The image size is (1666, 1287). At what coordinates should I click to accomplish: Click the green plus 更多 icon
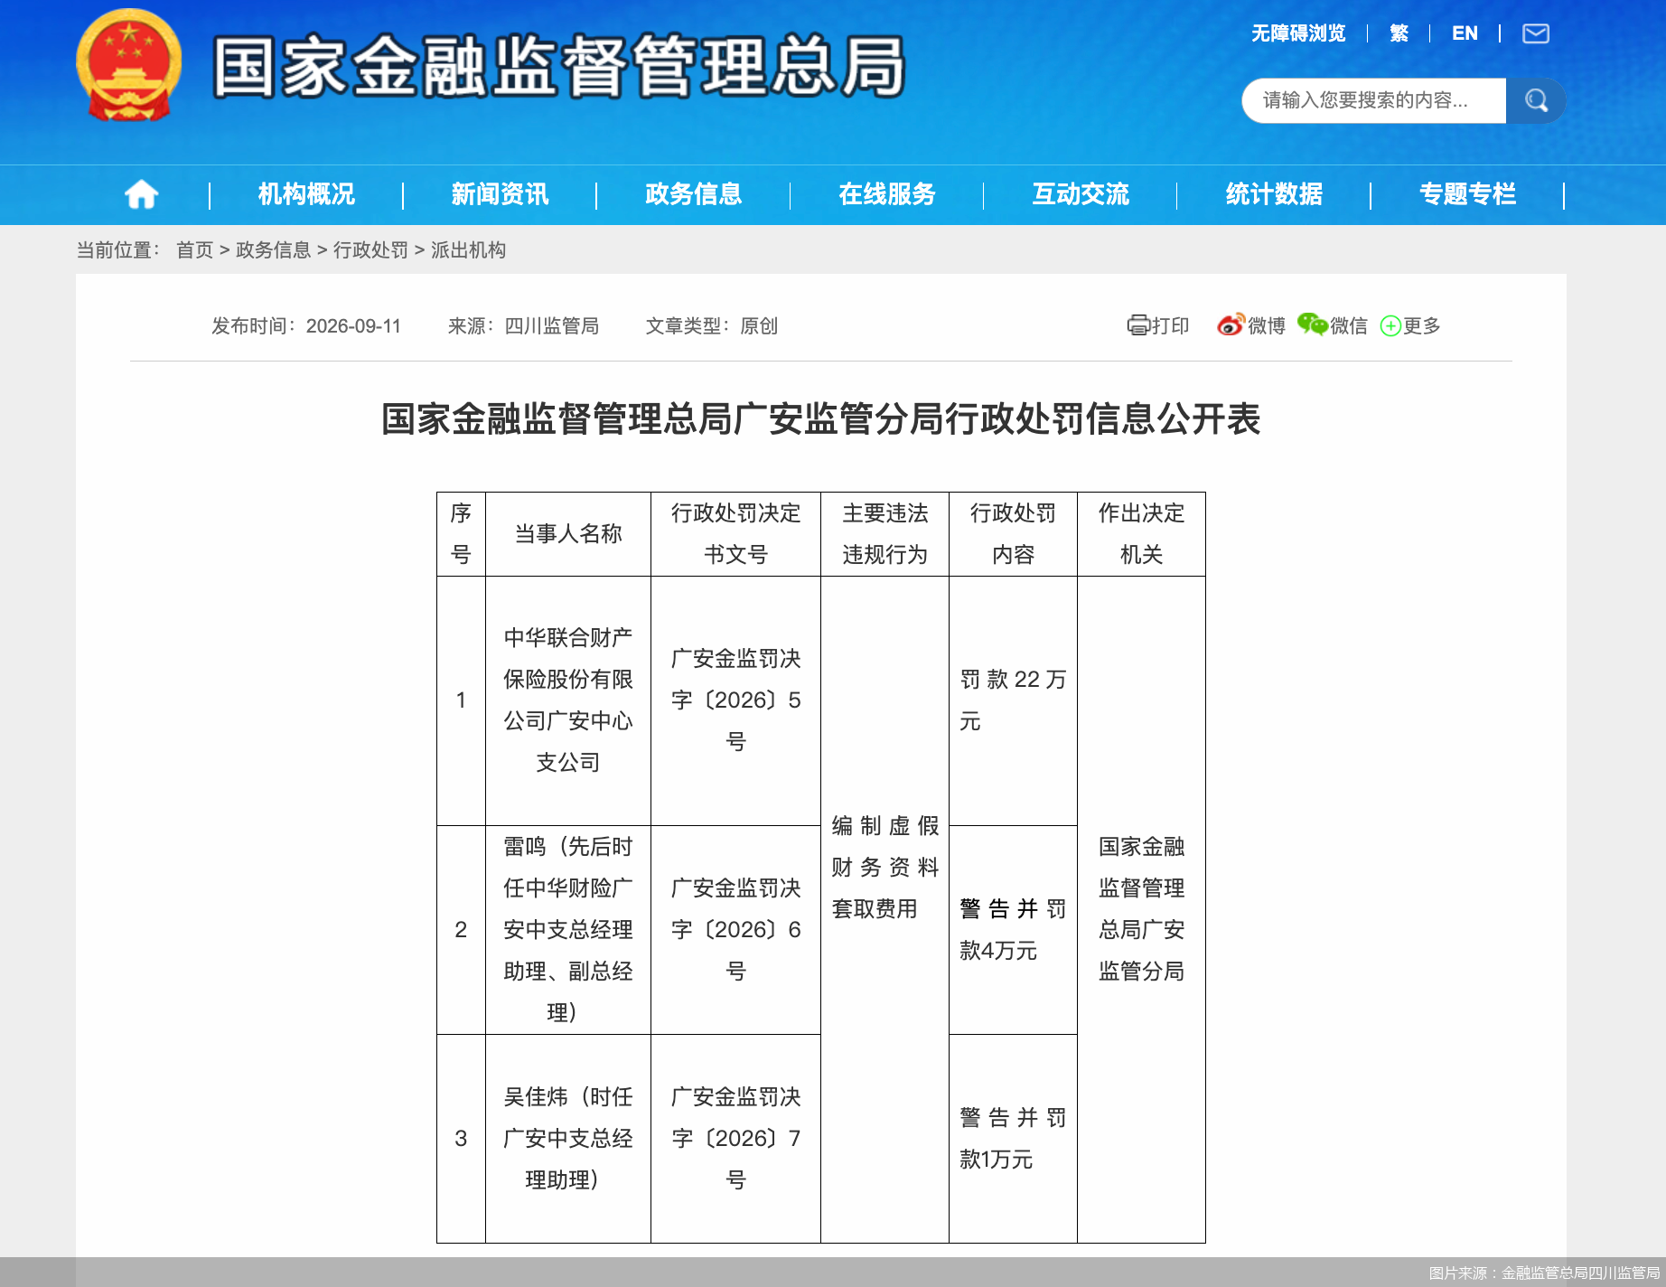click(x=1390, y=326)
